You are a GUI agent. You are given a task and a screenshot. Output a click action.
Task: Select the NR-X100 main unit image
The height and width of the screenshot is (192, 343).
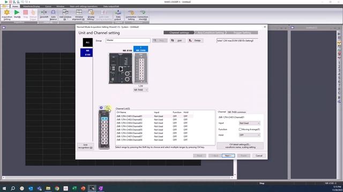[x=121, y=68]
